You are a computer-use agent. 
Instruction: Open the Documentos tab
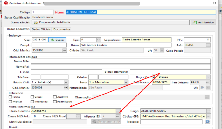click(62, 29)
